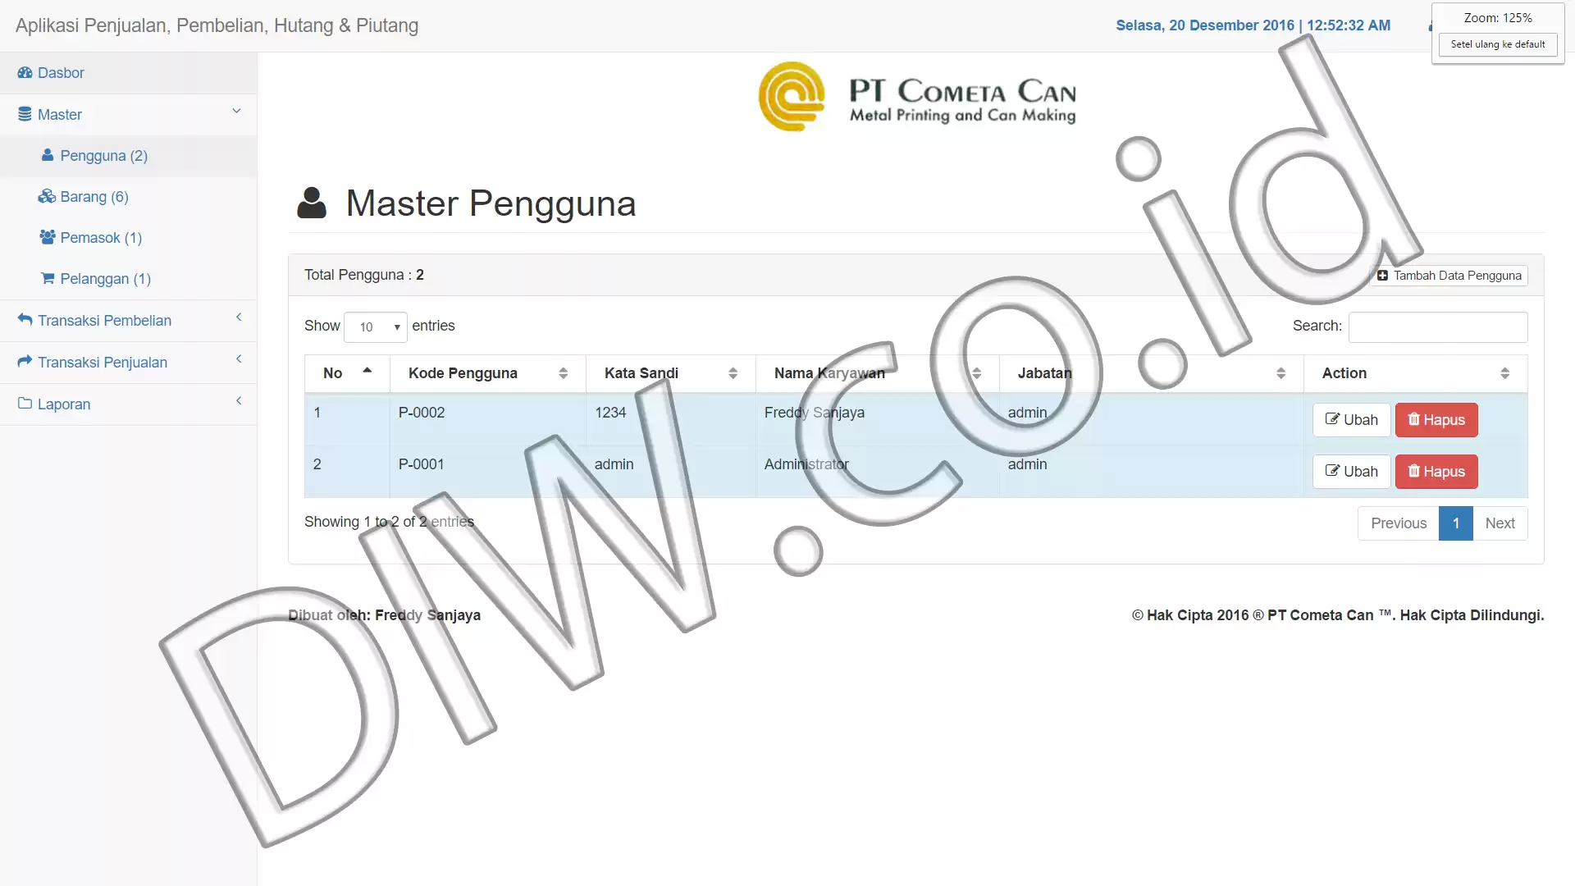Click Ubah for Administrator row
The width and height of the screenshot is (1575, 886).
pyautogui.click(x=1351, y=472)
